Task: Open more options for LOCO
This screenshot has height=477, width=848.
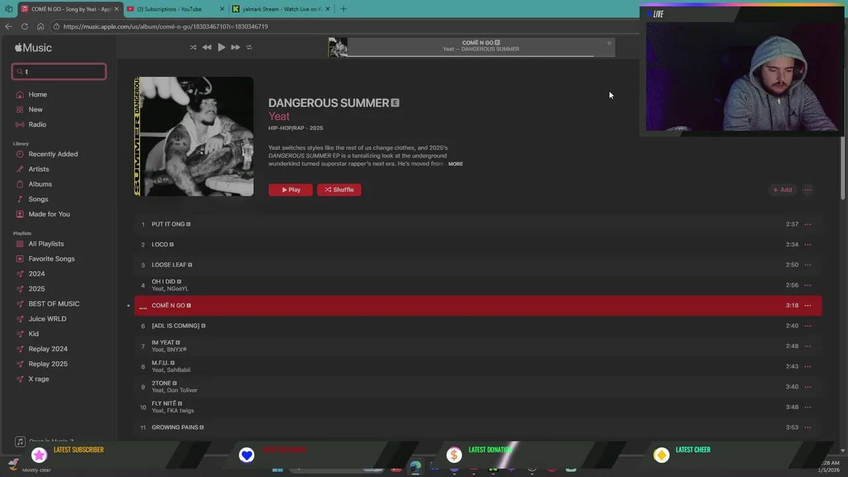Action: (x=808, y=244)
